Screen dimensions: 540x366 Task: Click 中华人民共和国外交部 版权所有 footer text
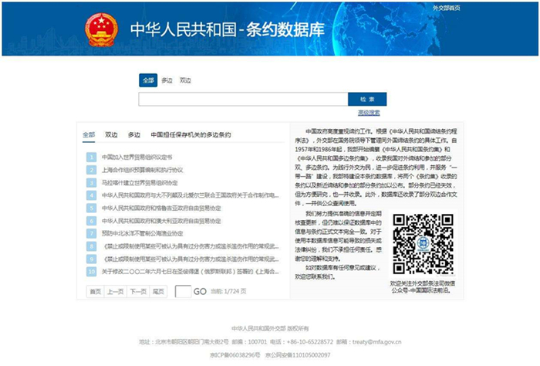point(270,328)
